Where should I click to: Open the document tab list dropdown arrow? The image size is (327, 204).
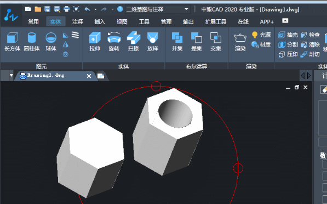pyautogui.click(x=12, y=75)
